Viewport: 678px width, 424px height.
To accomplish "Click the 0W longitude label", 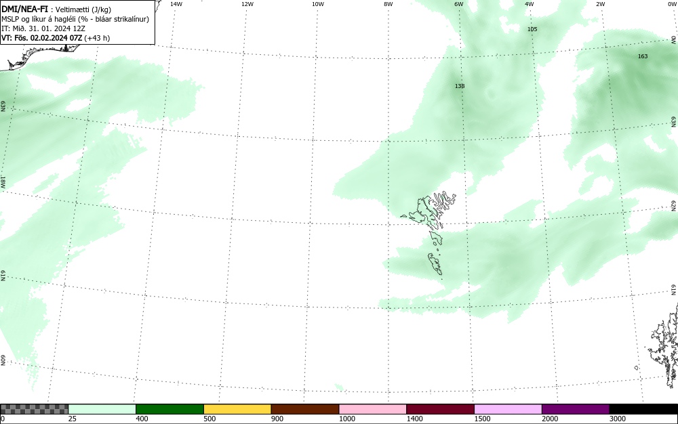I will pos(672,4).
